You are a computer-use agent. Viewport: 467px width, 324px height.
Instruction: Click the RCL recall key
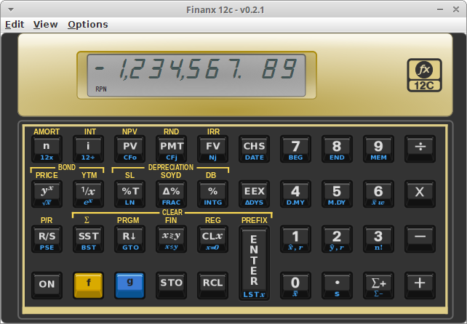coord(212,285)
